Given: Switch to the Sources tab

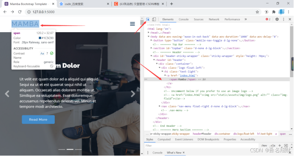Looking at the screenshot, I should 198,19.
